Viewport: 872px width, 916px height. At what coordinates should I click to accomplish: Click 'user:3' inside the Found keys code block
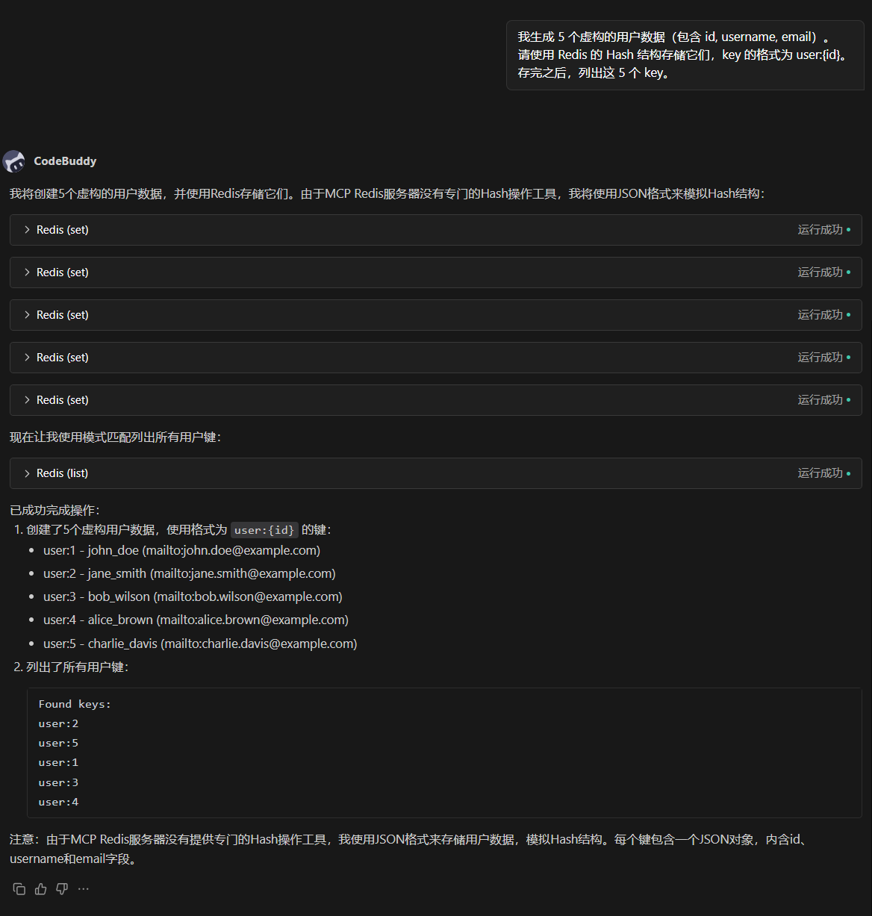(58, 782)
